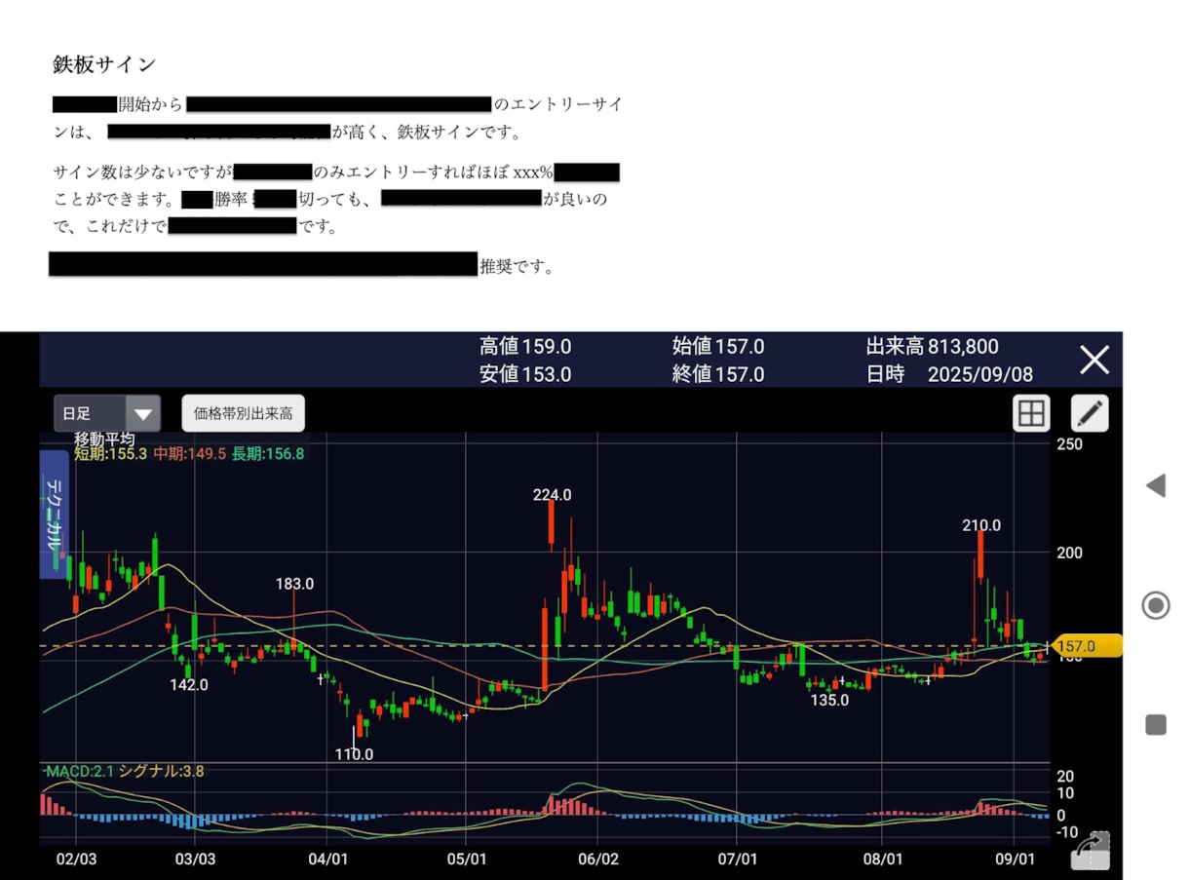Click the 09/01 date axis label

click(x=1014, y=860)
